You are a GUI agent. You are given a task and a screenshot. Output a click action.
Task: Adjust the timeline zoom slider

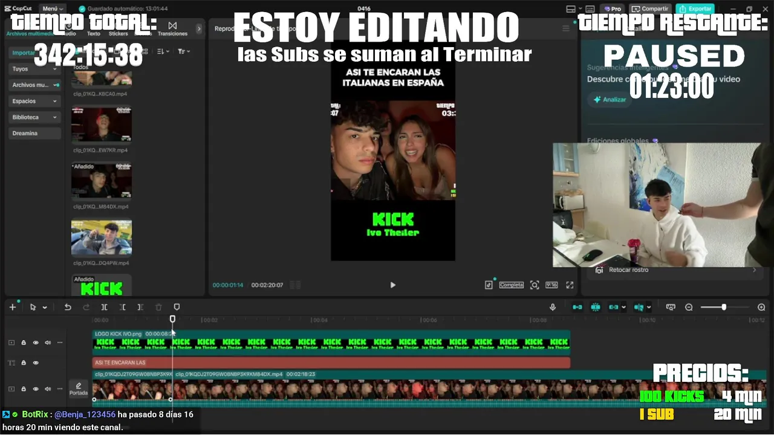[x=724, y=307]
